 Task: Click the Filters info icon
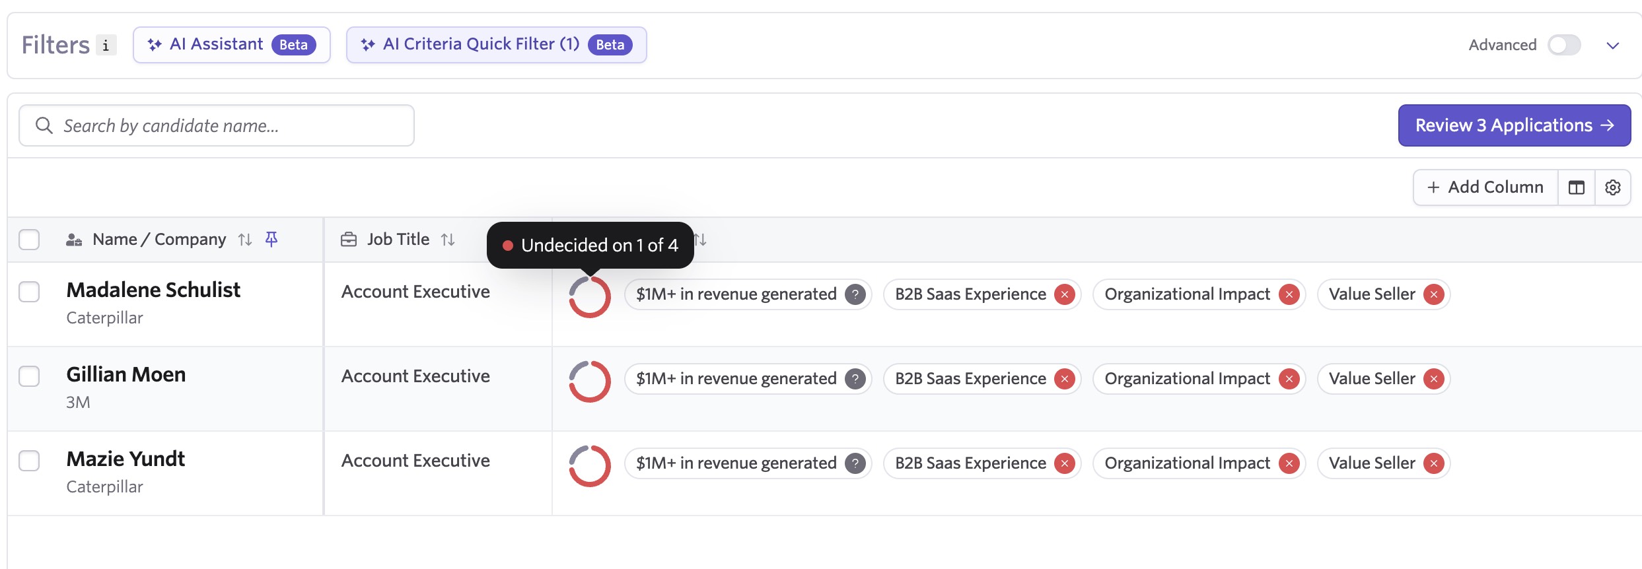pos(106,45)
